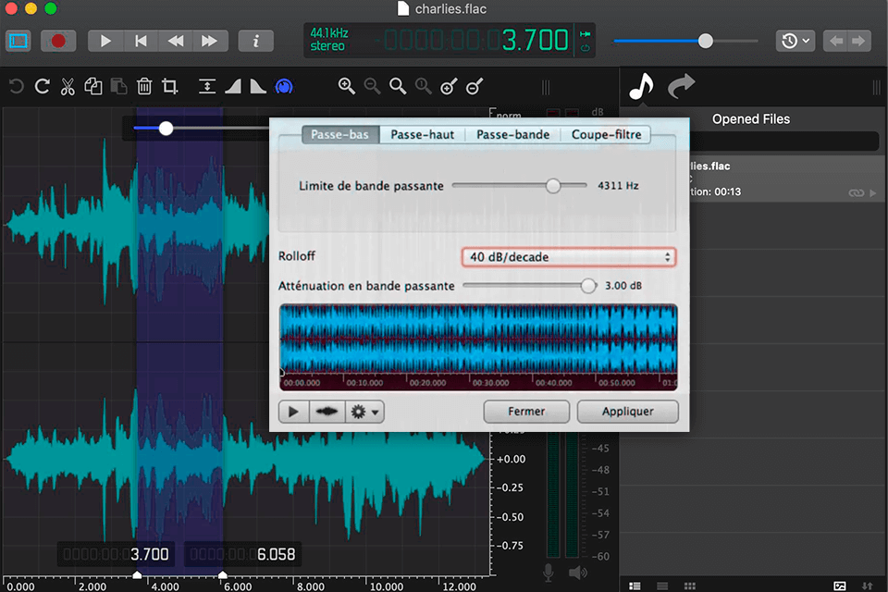Close the dialog via Fermer button
The image size is (888, 592).
(x=526, y=412)
